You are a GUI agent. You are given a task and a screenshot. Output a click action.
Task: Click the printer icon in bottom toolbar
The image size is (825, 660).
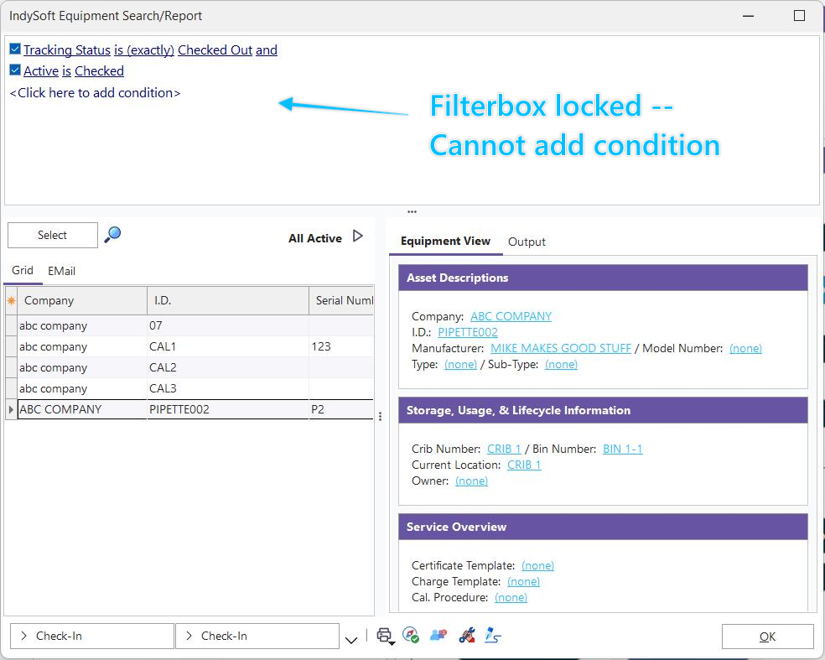(384, 636)
